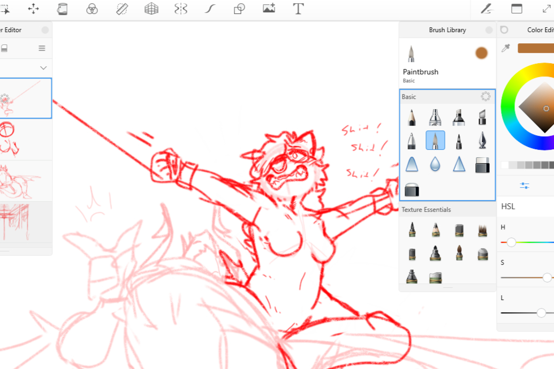Select the Smear water drop brush
This screenshot has height=369, width=554.
[x=435, y=164]
